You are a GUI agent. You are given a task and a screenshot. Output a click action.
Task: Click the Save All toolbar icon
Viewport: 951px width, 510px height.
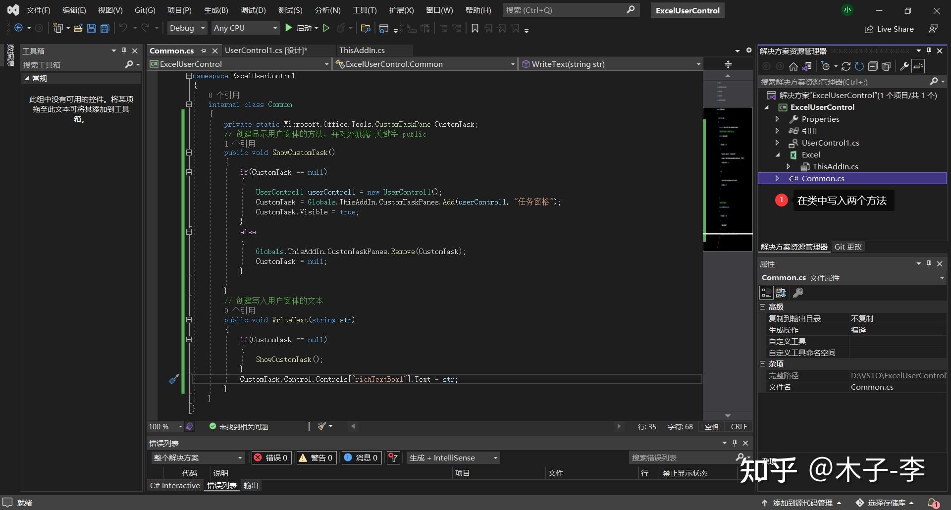[105, 28]
